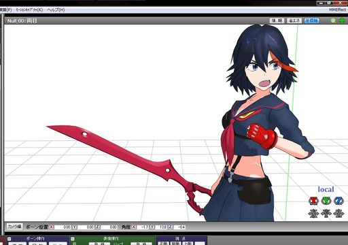This screenshot has width=348, height=245.
Task: Click the 角度 Z field showing -0.4
Action: [x=179, y=227]
